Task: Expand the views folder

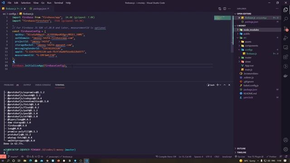Action: [257, 62]
